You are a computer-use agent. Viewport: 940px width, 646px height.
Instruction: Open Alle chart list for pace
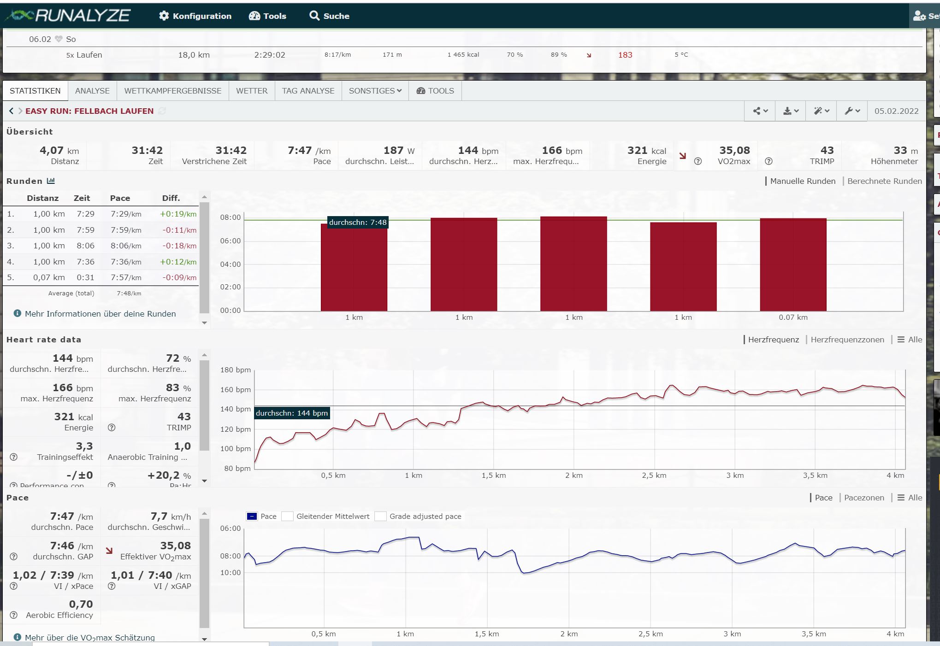pyautogui.click(x=910, y=498)
